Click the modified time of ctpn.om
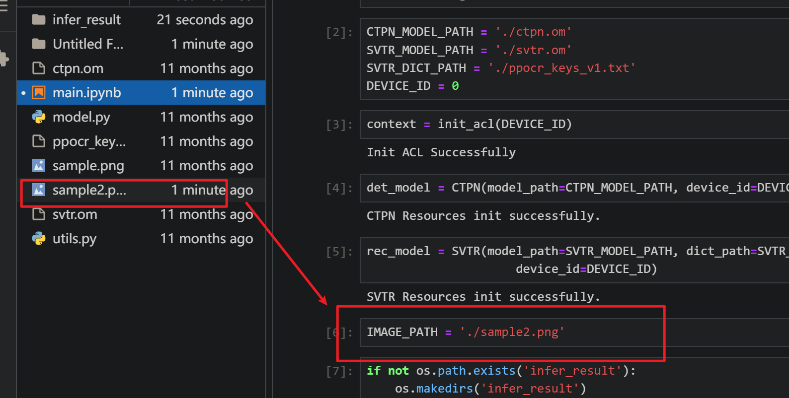789x398 pixels. tap(207, 68)
